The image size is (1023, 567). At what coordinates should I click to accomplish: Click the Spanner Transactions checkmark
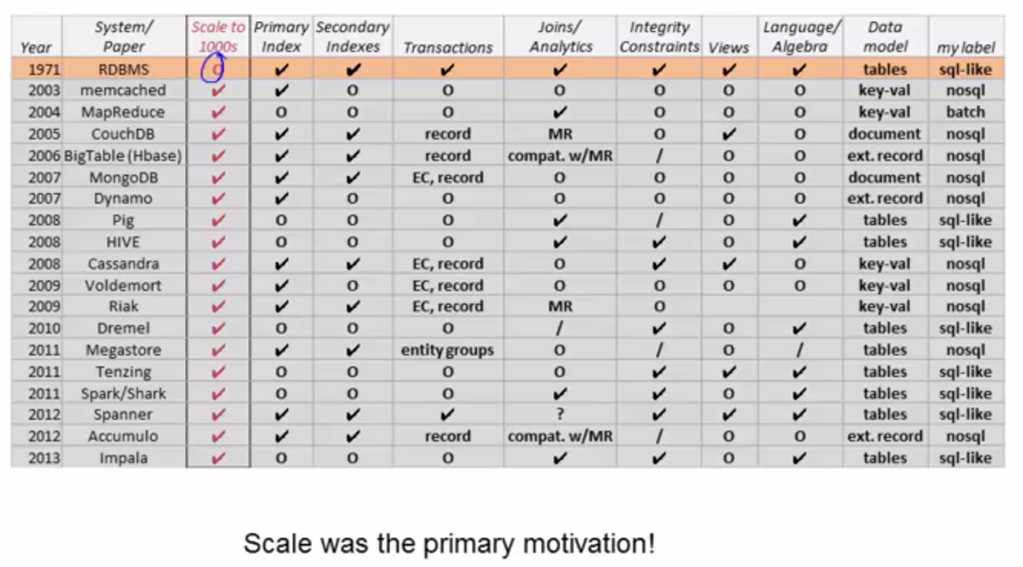448,415
